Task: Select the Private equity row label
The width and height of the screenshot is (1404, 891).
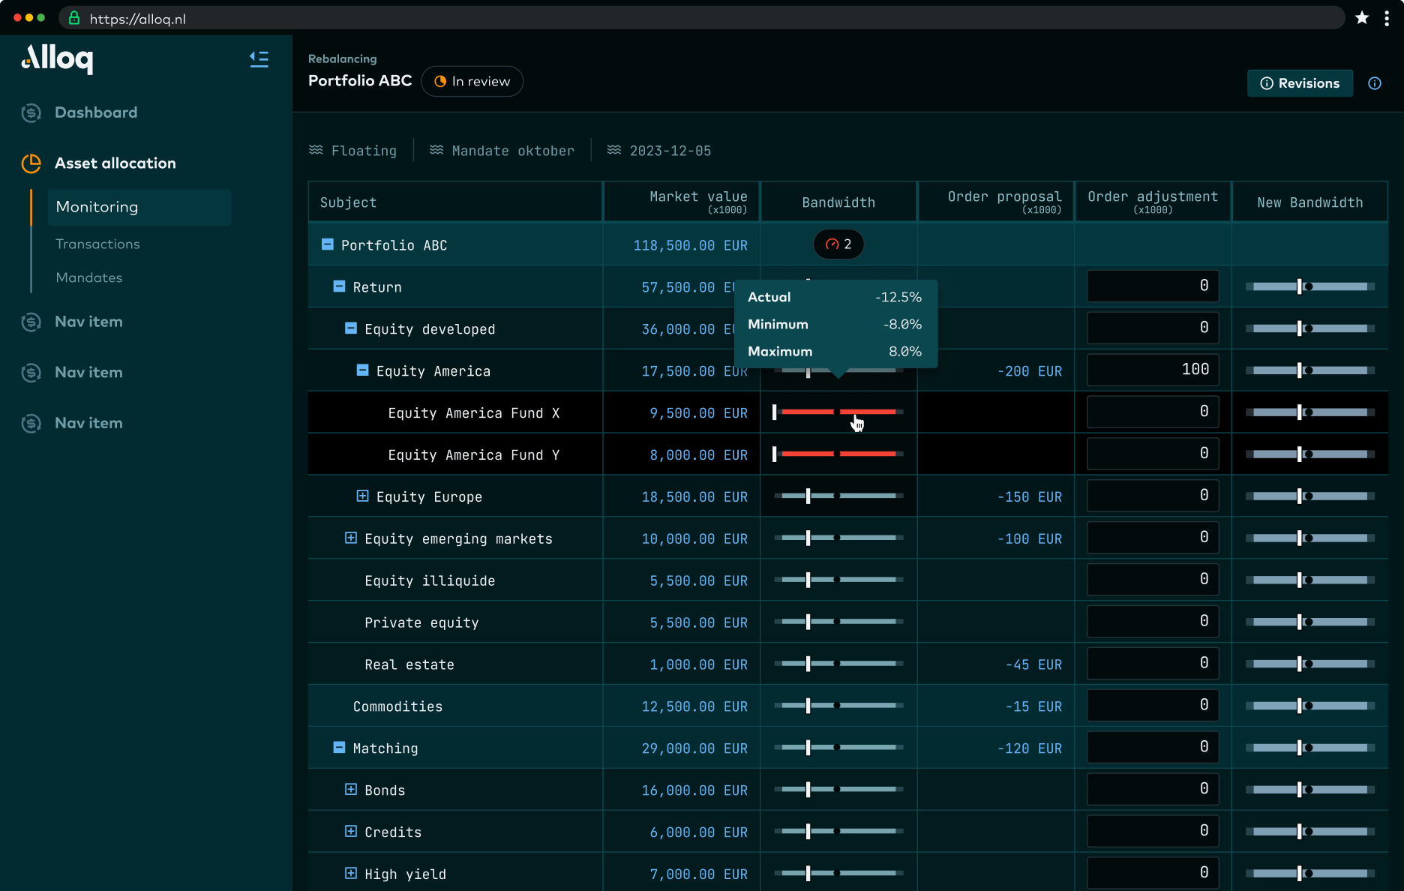Action: click(x=421, y=622)
